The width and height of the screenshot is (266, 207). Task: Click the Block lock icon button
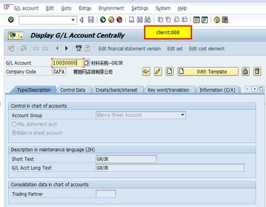[x=246, y=72]
